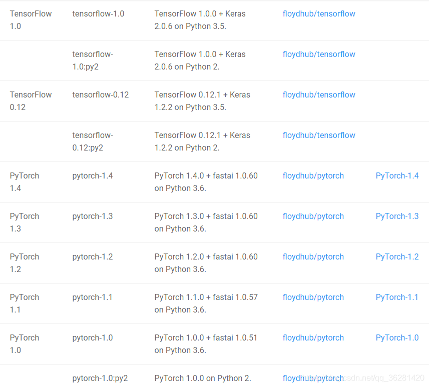The height and width of the screenshot is (387, 429).
Task: Click "TensorFlow 1.0.0 + Keras 2.0.6 on Python 3.5." description
Action: point(200,20)
